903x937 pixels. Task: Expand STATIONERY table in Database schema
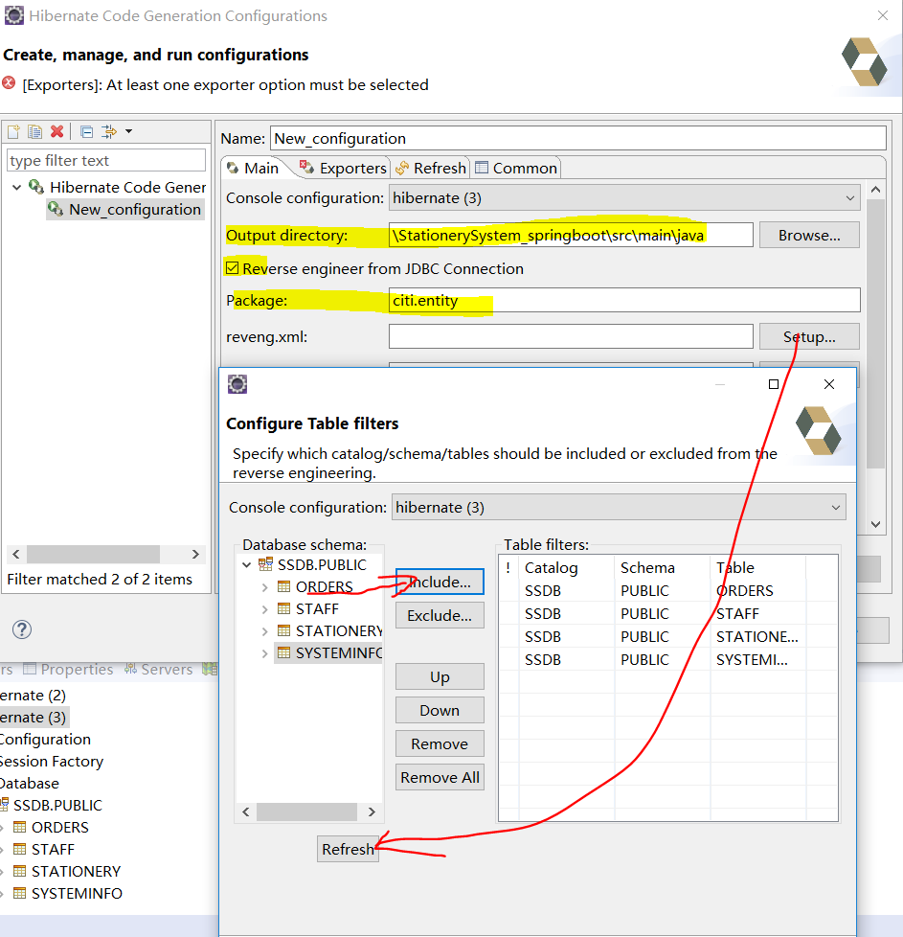264,631
